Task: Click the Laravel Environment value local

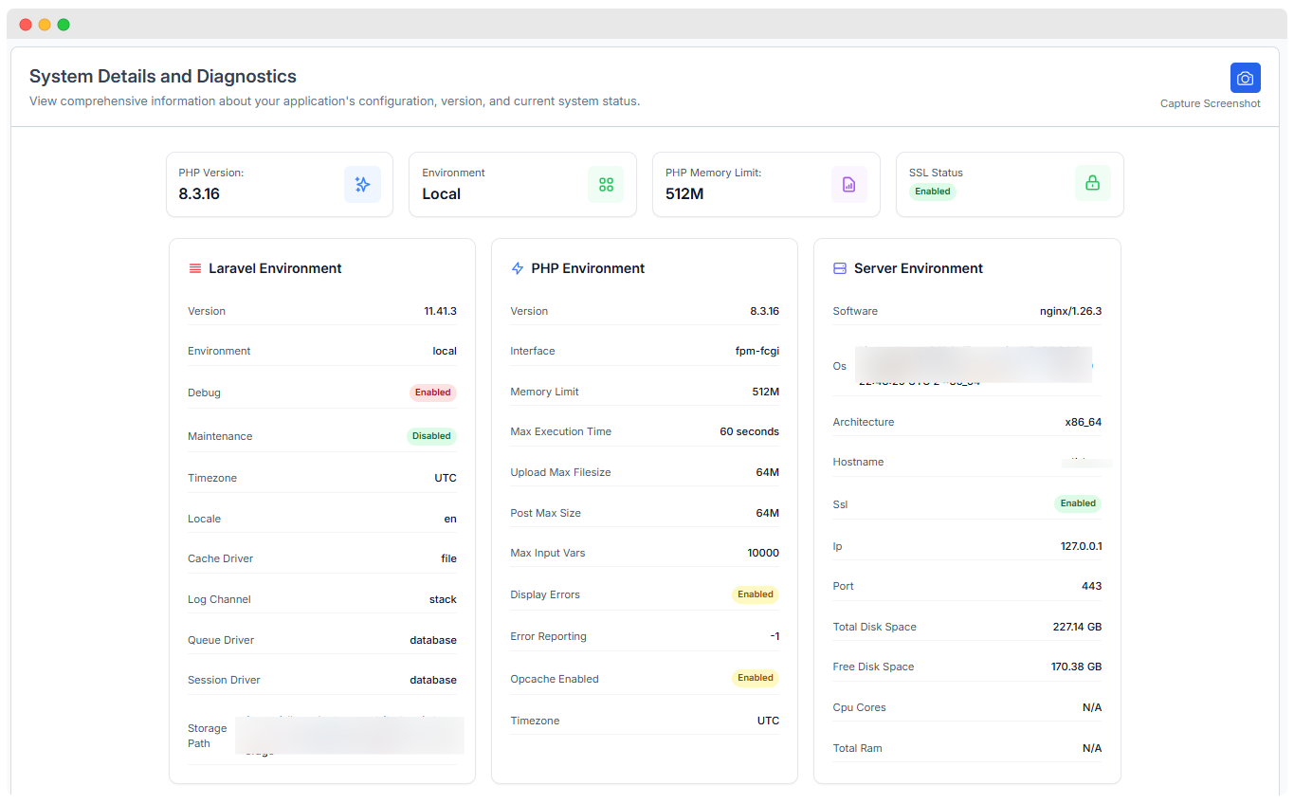Action: pyautogui.click(x=445, y=351)
